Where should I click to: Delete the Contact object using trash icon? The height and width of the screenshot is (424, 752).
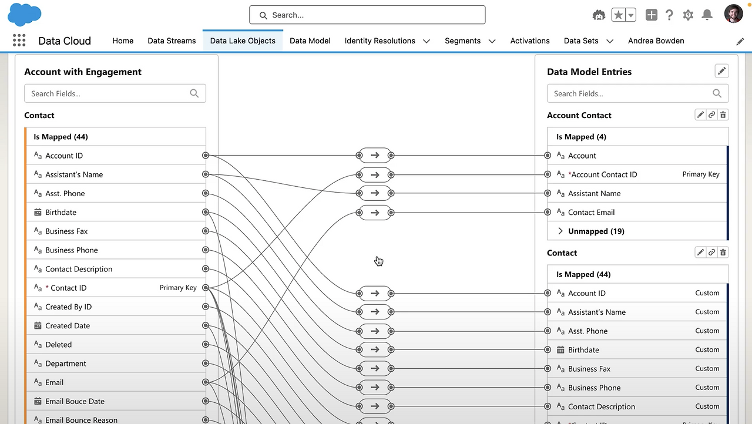pyautogui.click(x=723, y=252)
